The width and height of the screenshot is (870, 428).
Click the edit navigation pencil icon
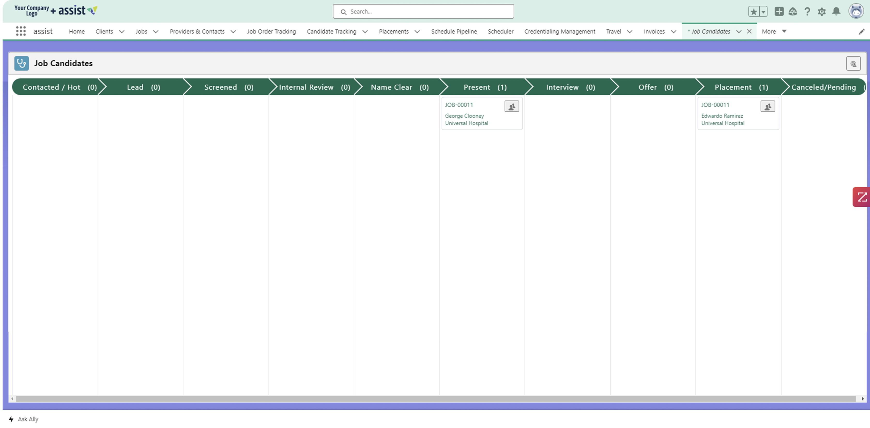coord(861,32)
